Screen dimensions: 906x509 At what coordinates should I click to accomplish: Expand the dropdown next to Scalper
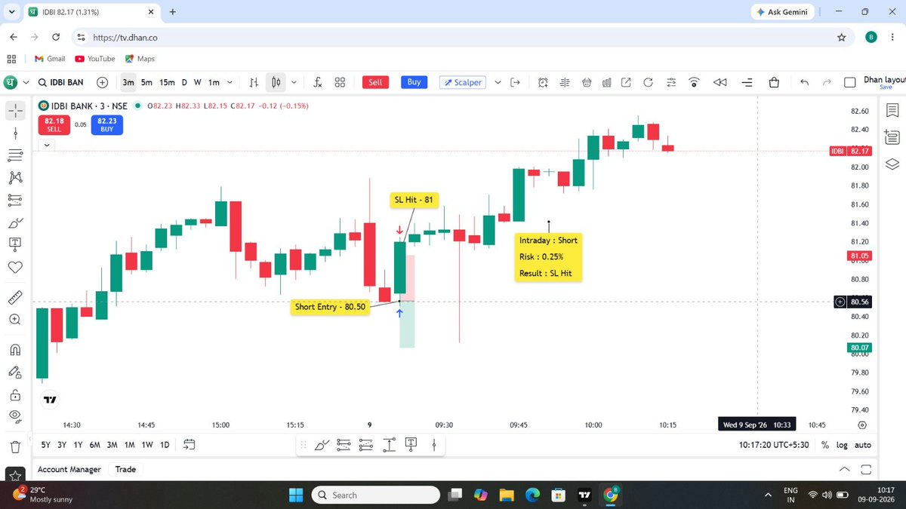coord(497,82)
